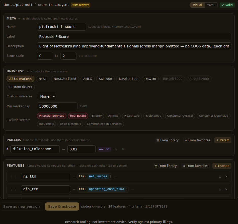The width and height of the screenshot is (238, 224).
Task: Edit the dilution_tolerance value field
Action: tap(82, 149)
